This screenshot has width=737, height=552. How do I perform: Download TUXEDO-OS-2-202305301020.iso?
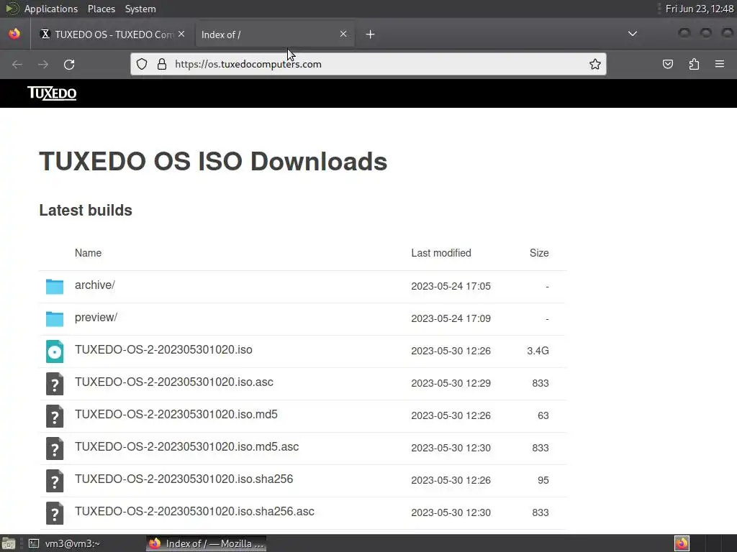pos(163,350)
